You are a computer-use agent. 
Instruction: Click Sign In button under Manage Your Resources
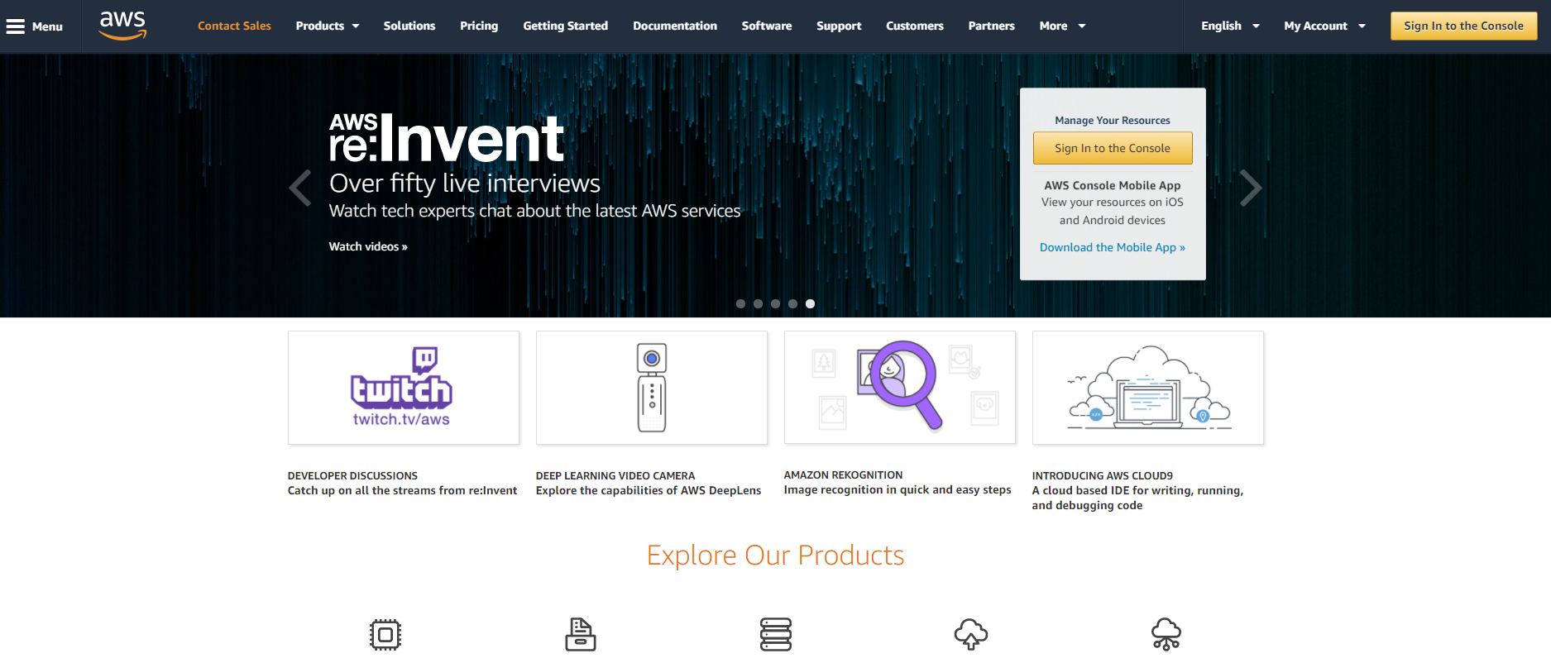coord(1113,148)
